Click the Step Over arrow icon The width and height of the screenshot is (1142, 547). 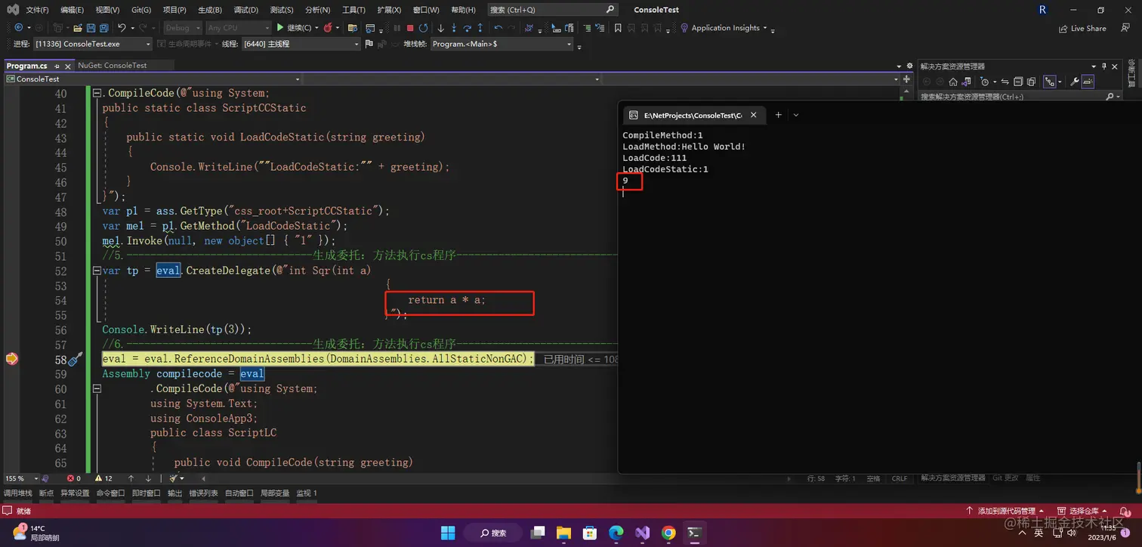(x=468, y=28)
